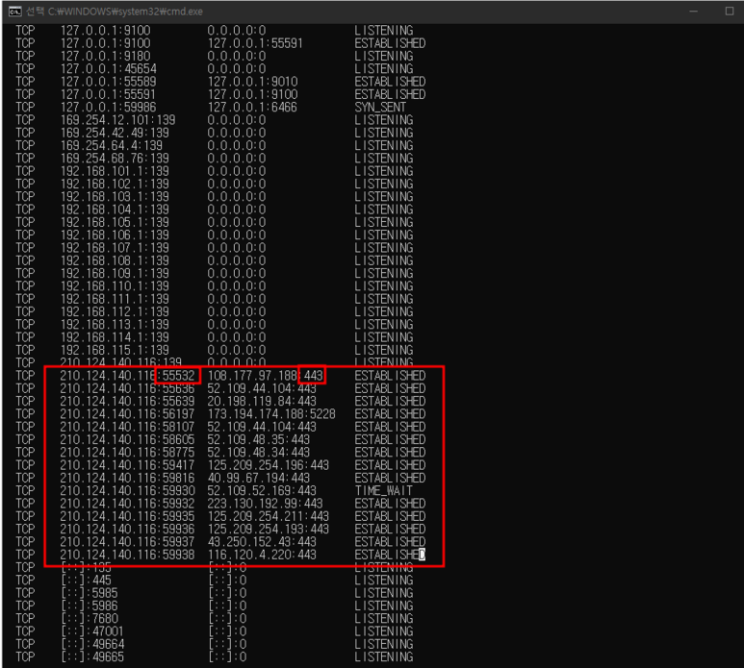Click the IPv6 listener [::]:445
Viewport: 744px width, 668px height.
pyautogui.click(x=85, y=581)
